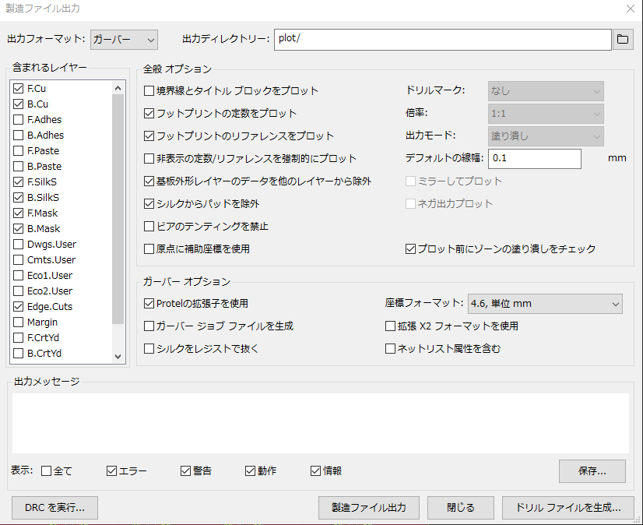Click the 保存... button
Screen dimensions: 643x525
click(x=592, y=471)
